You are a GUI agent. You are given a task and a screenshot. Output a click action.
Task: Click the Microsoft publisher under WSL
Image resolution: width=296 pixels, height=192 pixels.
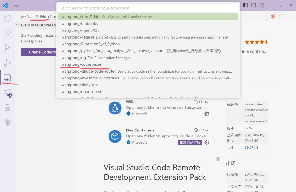point(139,114)
